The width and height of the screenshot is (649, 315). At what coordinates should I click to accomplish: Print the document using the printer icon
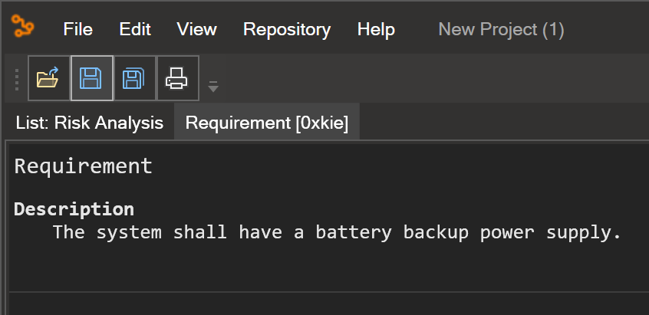177,78
